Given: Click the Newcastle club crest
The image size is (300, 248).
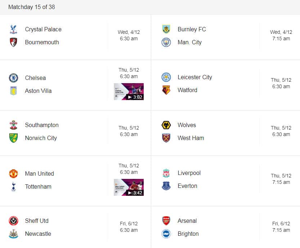Looking at the screenshot, I should 13,234.
